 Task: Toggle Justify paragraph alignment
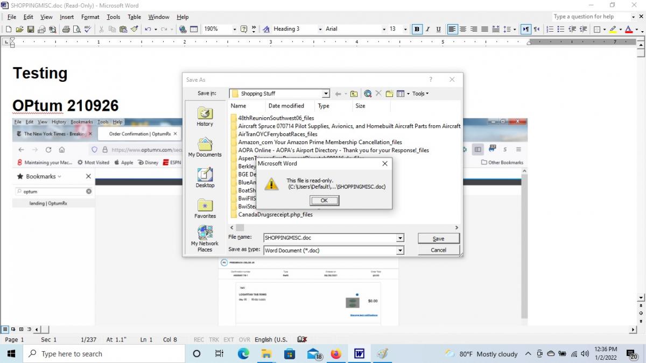click(484, 29)
